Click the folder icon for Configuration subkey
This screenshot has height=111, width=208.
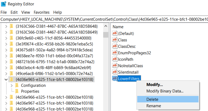tap(17, 85)
